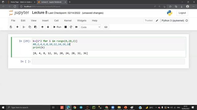This screenshot has height=110, width=197.
Task: Click the comment line #0,2,4,6,8,10...
Action: pyautogui.click(x=51, y=44)
